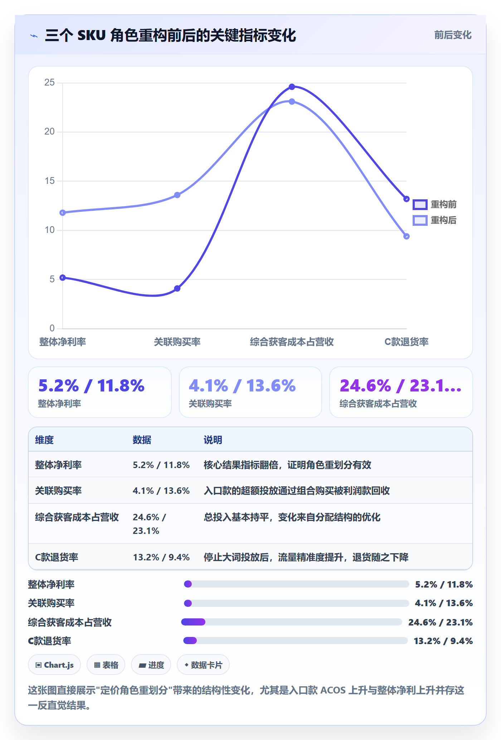Click the C款退货率 table row name
This screenshot has width=501, height=740.
(57, 557)
